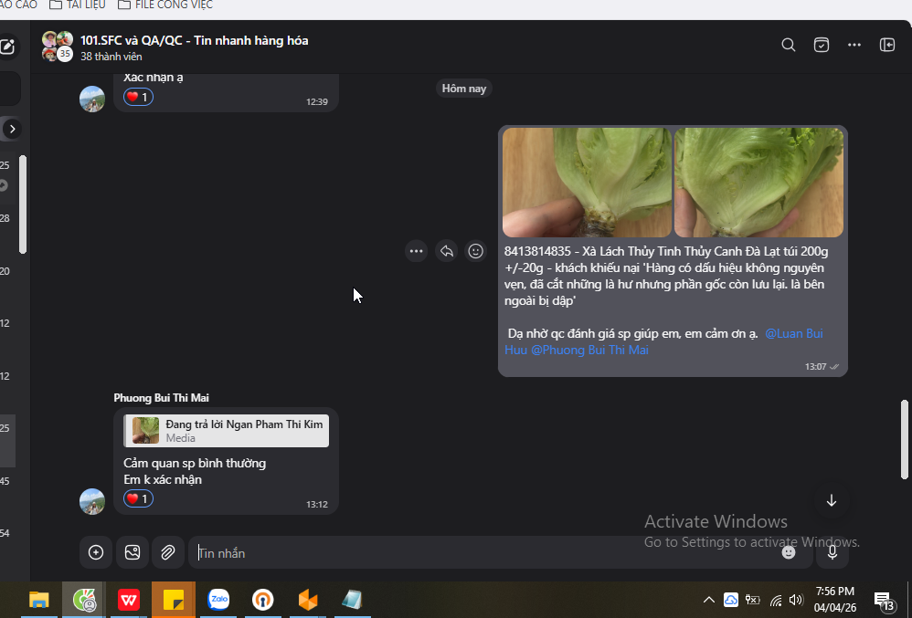The width and height of the screenshot is (912, 618).
Task: Click '38 thành viên' member count
Action: (111, 57)
